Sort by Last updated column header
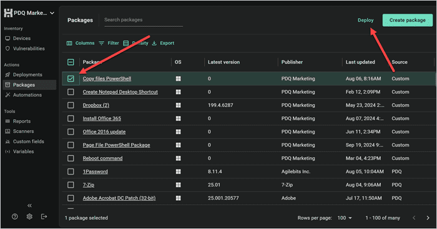437x229 pixels. [x=360, y=62]
